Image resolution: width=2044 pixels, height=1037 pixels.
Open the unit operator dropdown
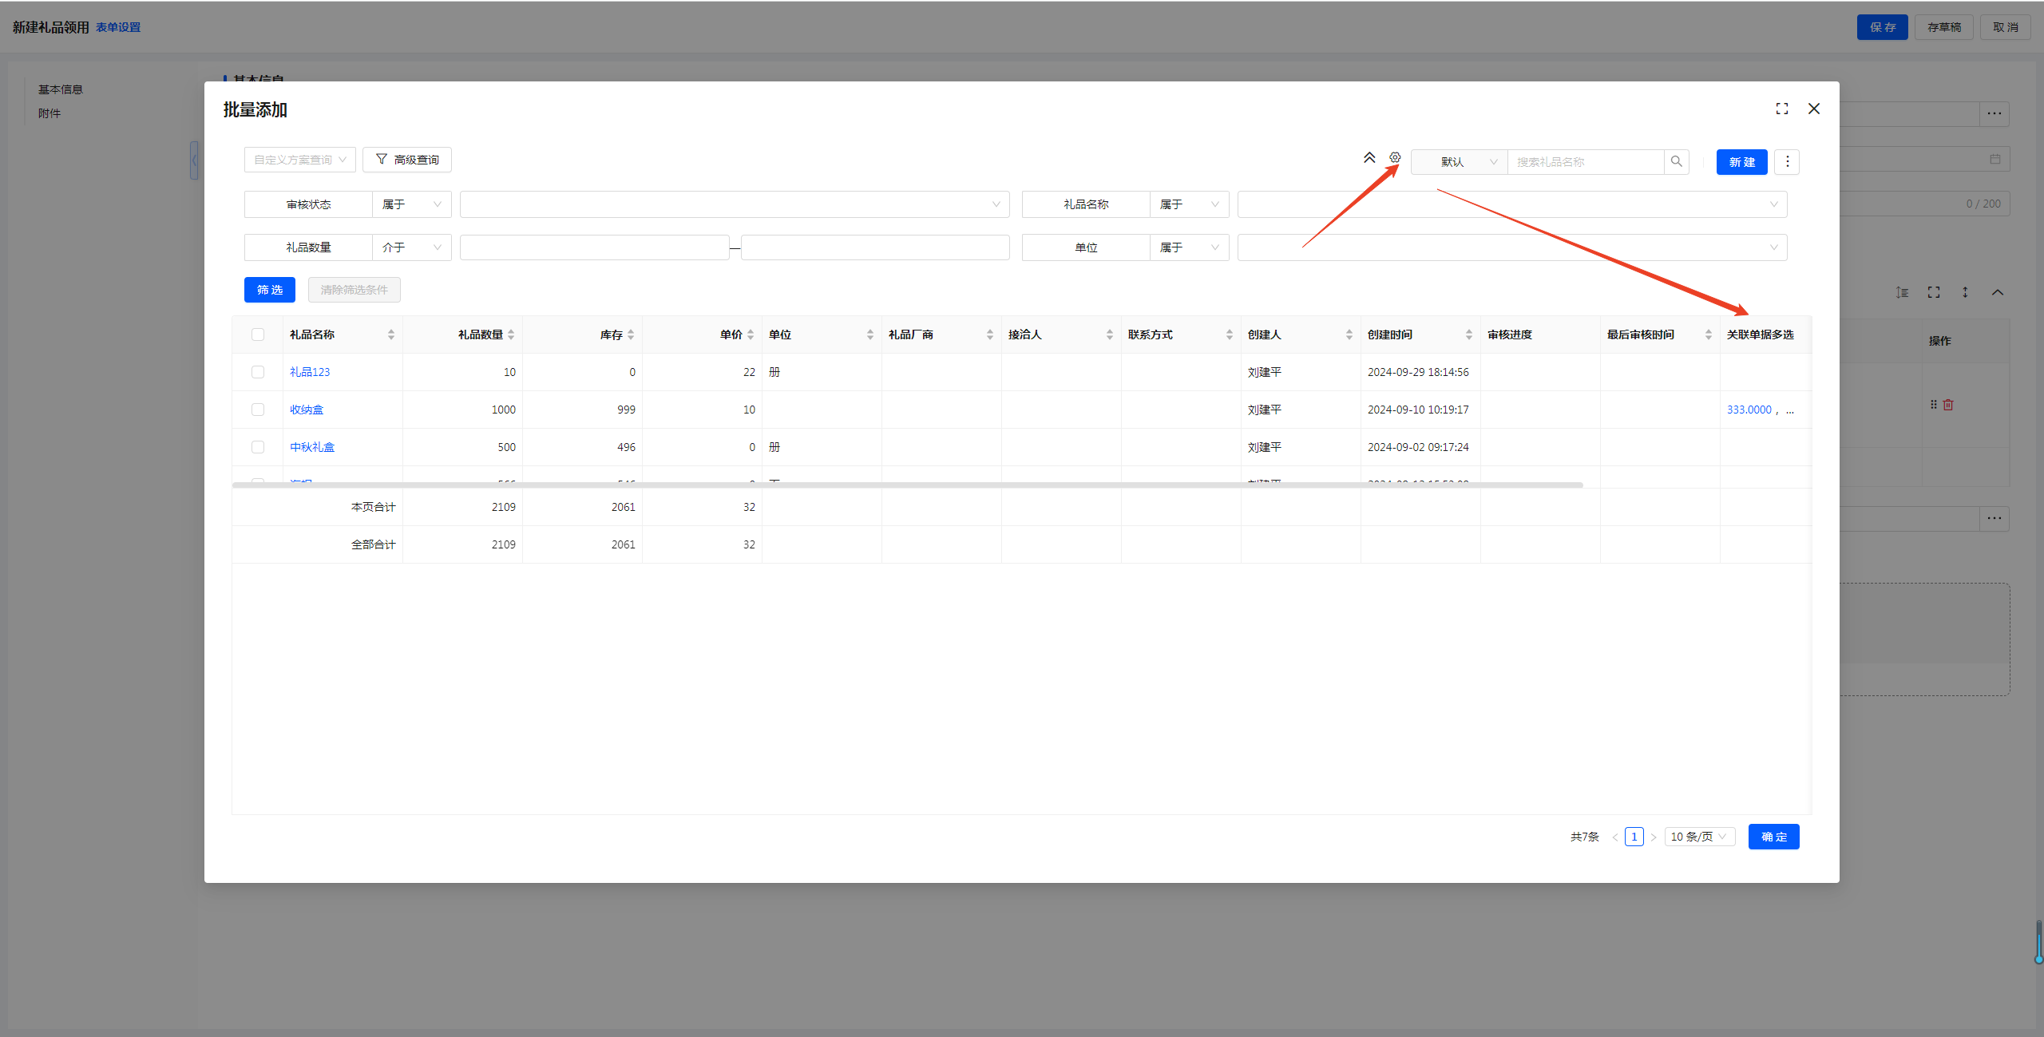[1190, 247]
